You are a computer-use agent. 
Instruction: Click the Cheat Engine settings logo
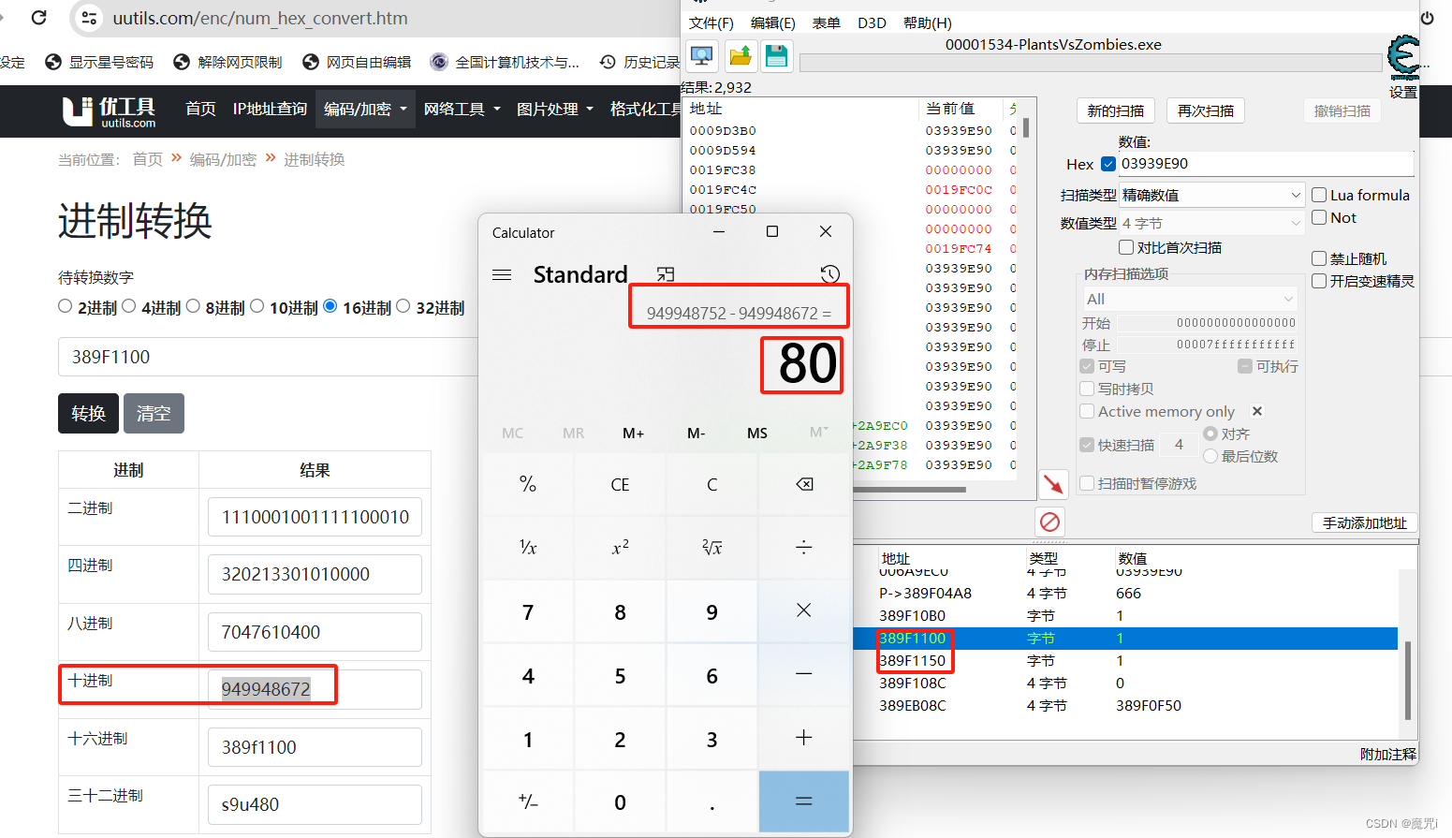[1403, 58]
